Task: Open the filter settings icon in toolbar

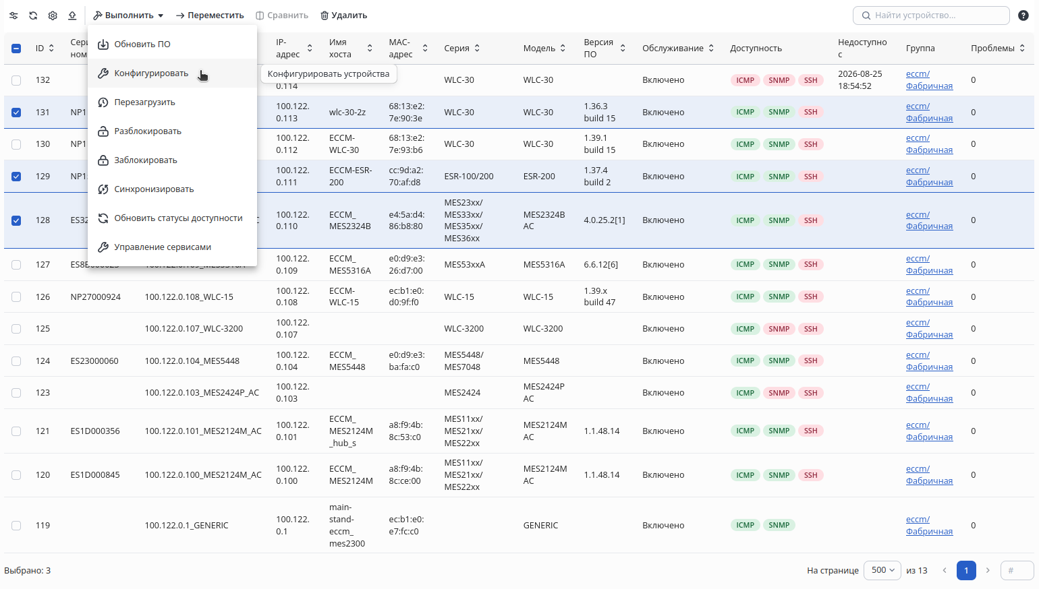Action: [x=13, y=15]
